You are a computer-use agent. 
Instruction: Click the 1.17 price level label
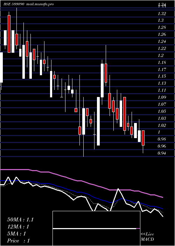point(162,69)
